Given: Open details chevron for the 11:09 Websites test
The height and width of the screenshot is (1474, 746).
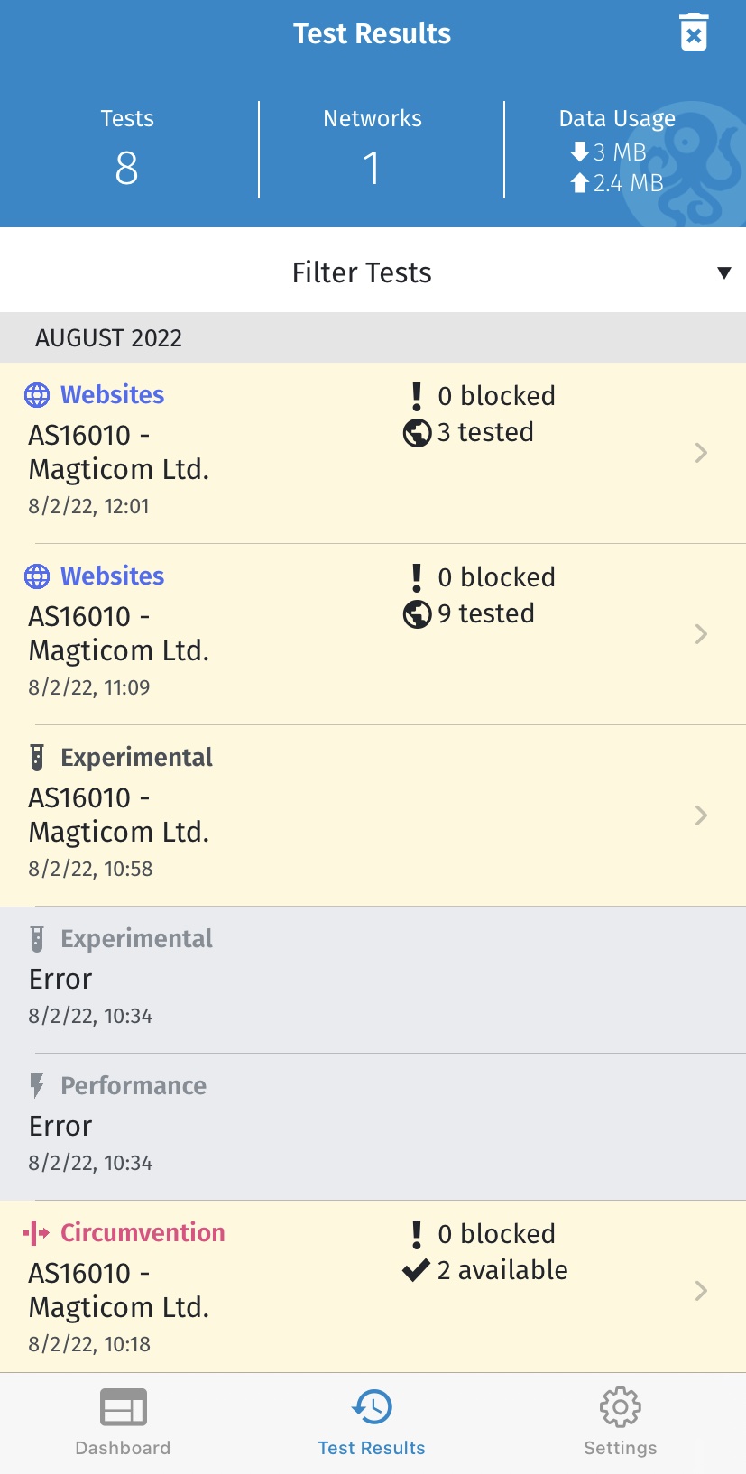Looking at the screenshot, I should [x=701, y=634].
